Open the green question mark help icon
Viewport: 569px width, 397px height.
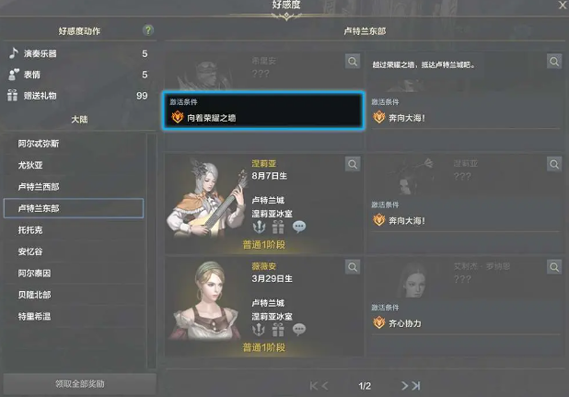tap(147, 30)
